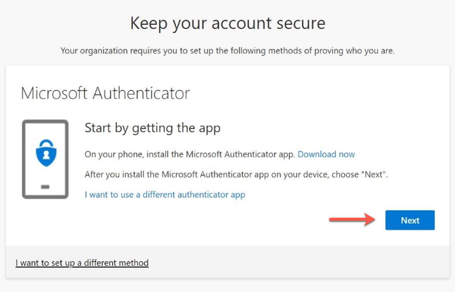Click the gray phone outline illustration
Image resolution: width=455 pixels, height=292 pixels.
click(45, 159)
